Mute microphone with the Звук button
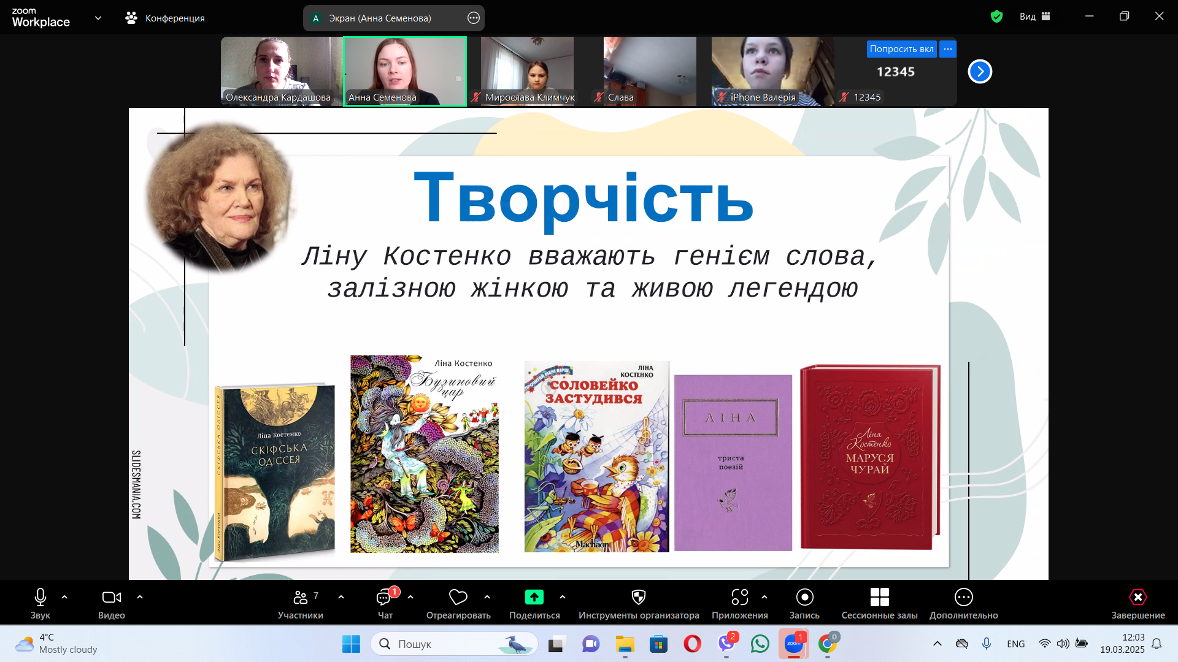This screenshot has width=1178, height=662. coord(40,604)
